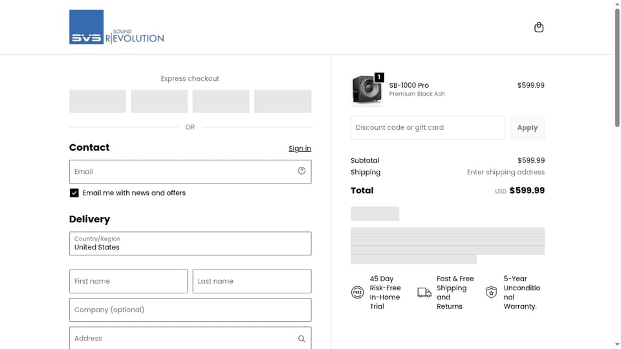621x349 pixels.
Task: Open the Country/Region dropdown
Action: click(190, 244)
